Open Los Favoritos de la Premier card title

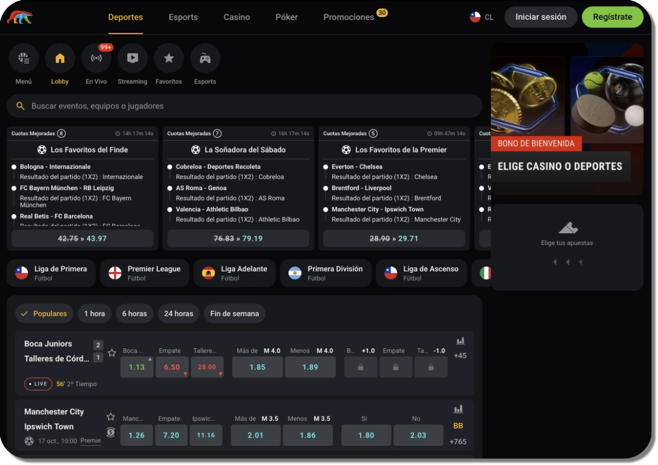[x=401, y=150]
